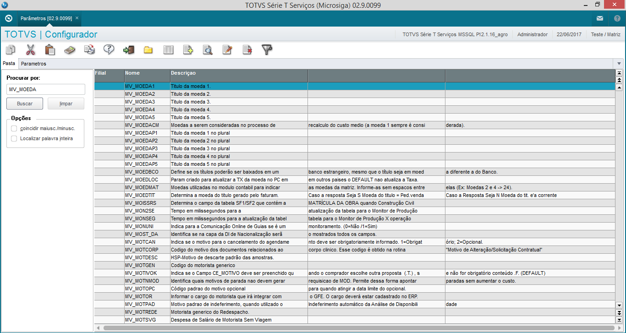Select the MV_MOTCORP parameter row
Image resolution: width=626 pixels, height=333 pixels.
click(354, 249)
